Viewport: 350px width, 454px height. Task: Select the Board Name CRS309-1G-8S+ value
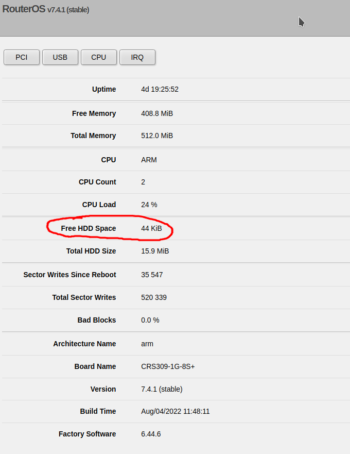click(x=168, y=366)
